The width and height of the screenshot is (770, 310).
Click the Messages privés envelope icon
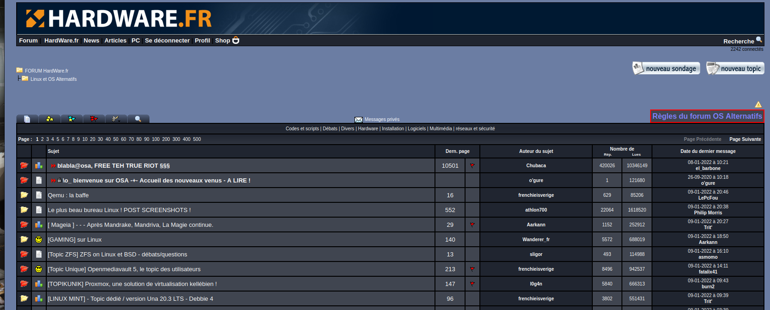pyautogui.click(x=359, y=120)
